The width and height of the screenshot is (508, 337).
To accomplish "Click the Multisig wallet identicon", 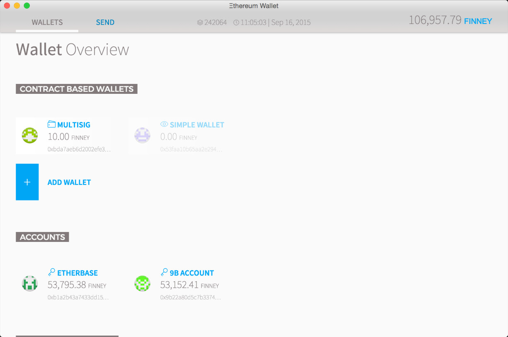I will [30, 136].
